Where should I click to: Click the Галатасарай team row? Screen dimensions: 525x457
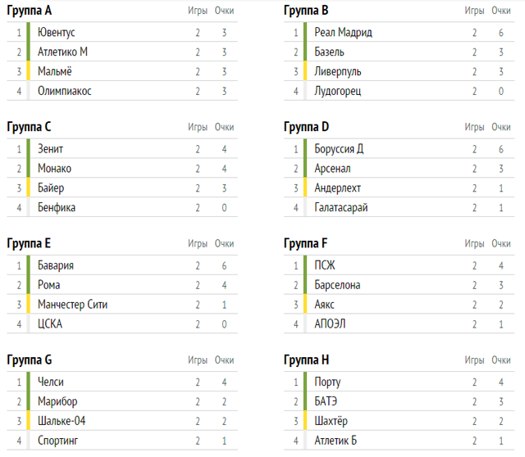click(341, 207)
